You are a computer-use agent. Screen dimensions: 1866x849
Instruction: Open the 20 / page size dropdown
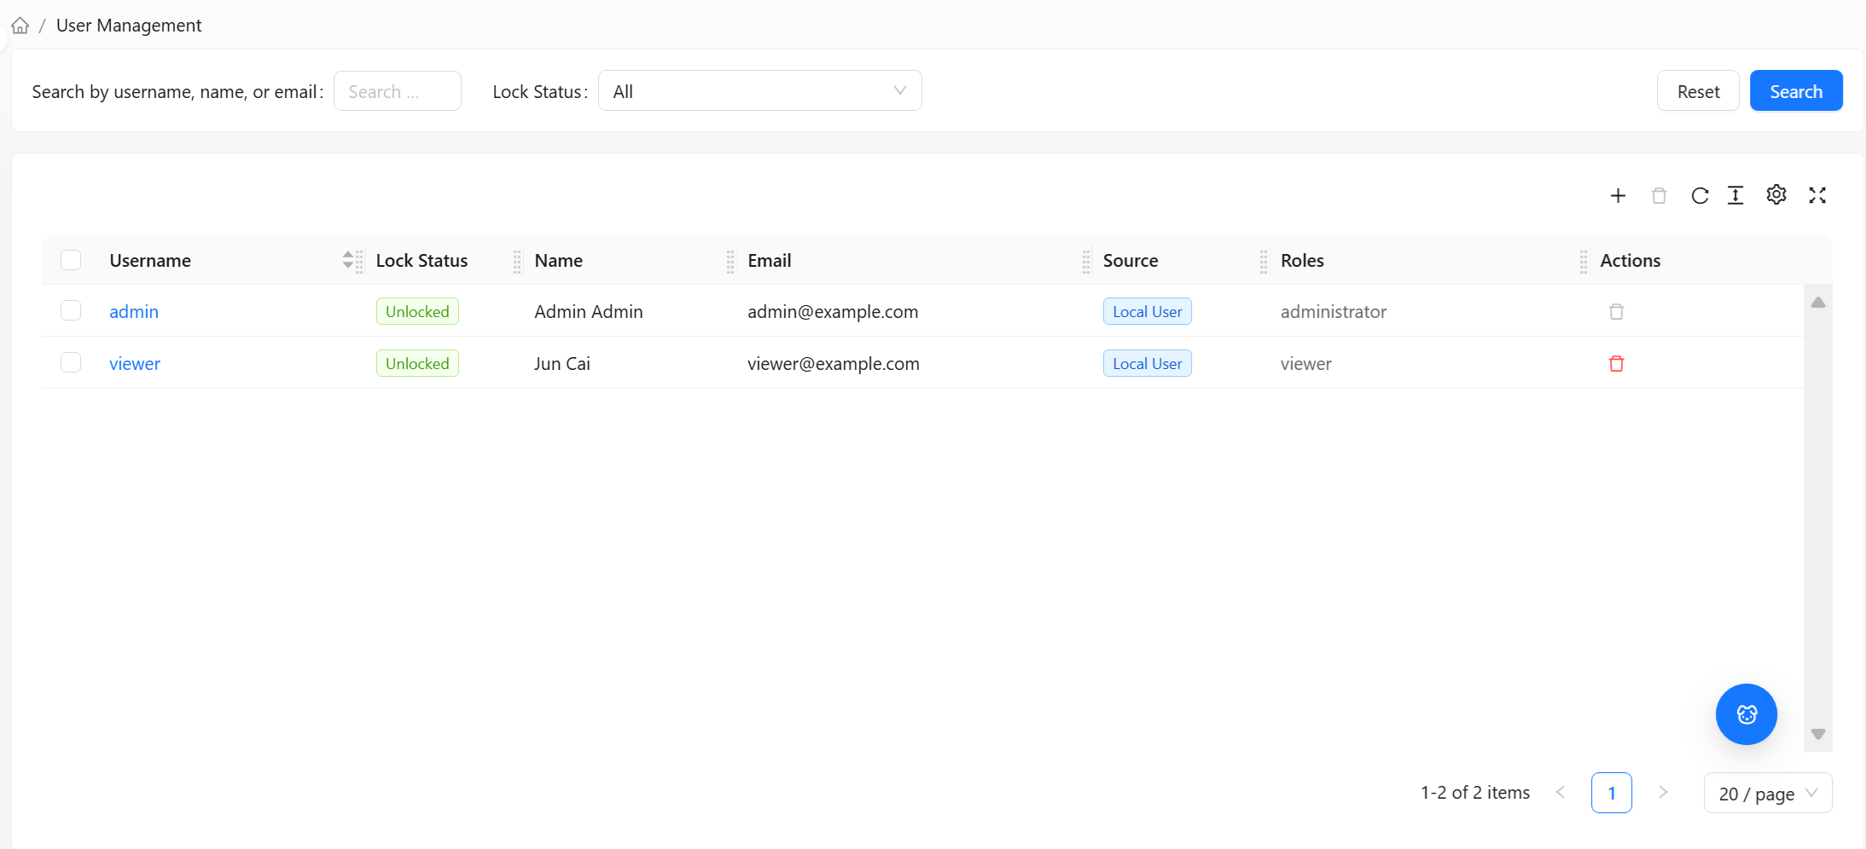(x=1768, y=794)
